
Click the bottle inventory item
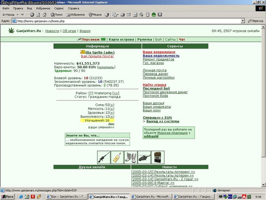(117, 157)
